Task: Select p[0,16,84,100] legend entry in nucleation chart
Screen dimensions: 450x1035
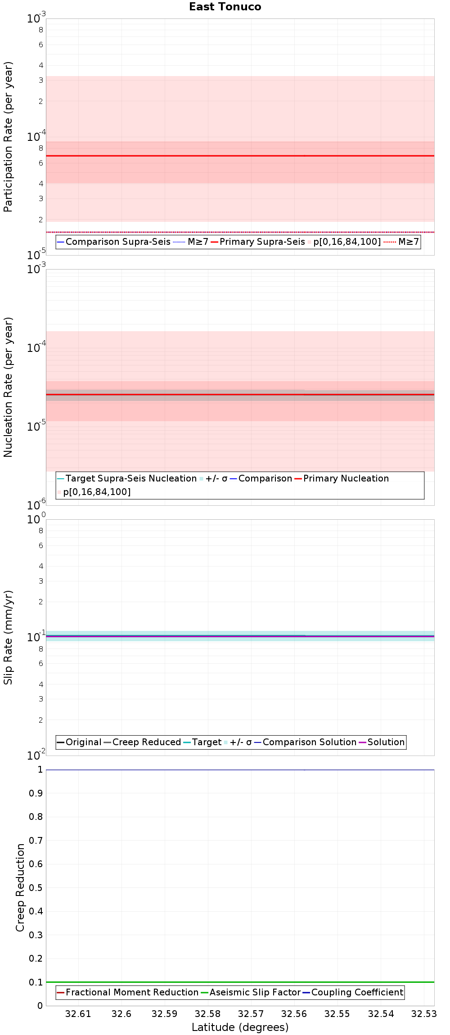Action: point(94,492)
